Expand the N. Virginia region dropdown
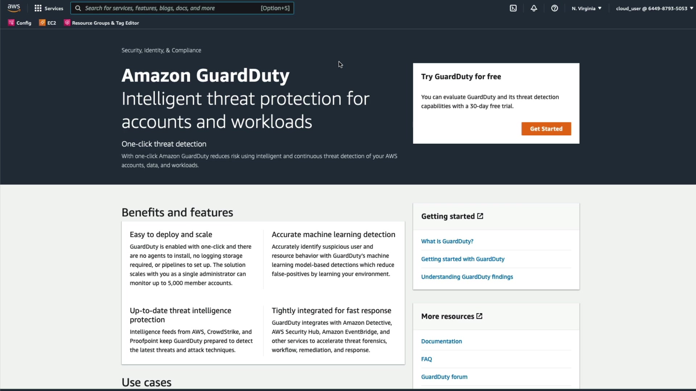This screenshot has width=696, height=391. [x=586, y=8]
